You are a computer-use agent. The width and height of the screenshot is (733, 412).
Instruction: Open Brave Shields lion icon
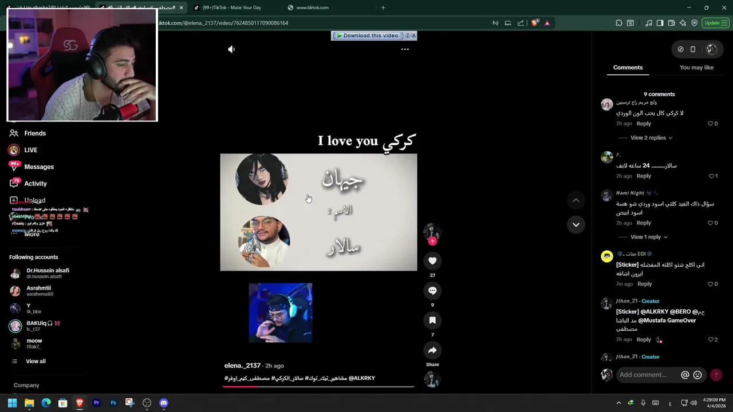535,23
